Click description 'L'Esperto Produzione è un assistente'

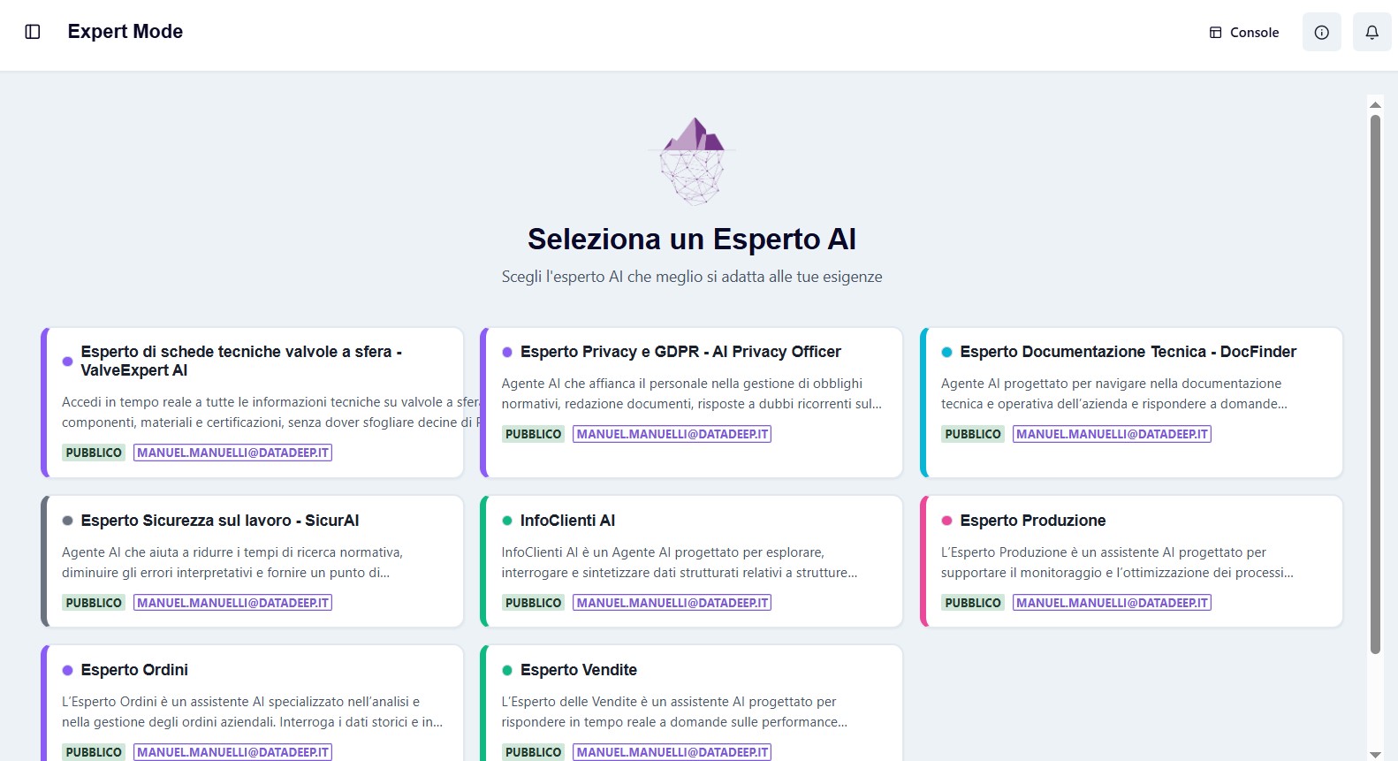[1117, 562]
